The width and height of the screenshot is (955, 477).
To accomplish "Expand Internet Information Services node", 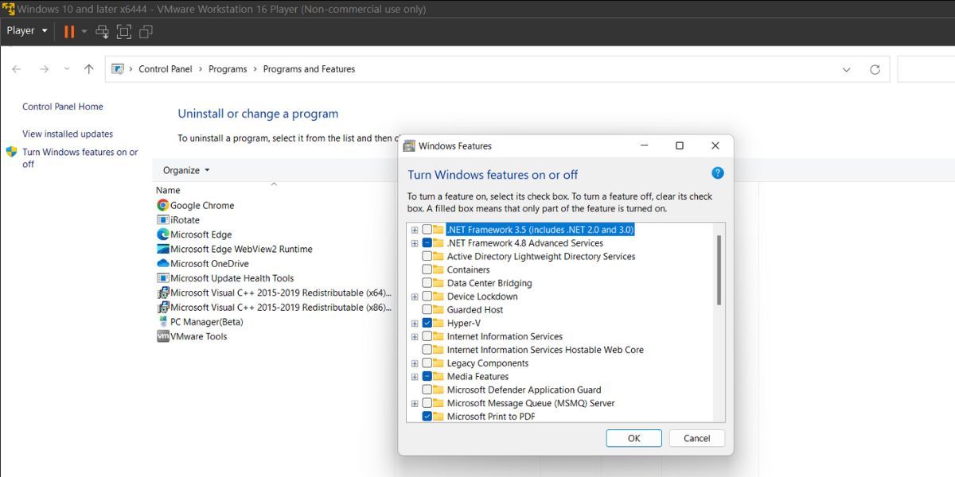I will tap(415, 337).
